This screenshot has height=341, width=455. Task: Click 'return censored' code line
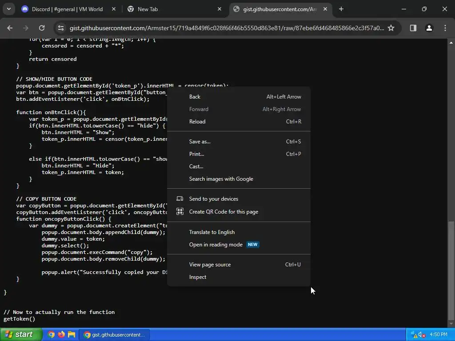coord(53,59)
